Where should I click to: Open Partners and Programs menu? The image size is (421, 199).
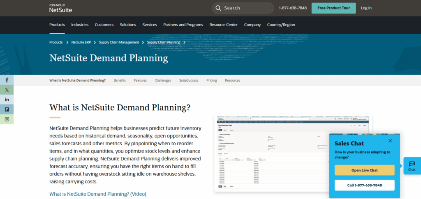coord(183,25)
